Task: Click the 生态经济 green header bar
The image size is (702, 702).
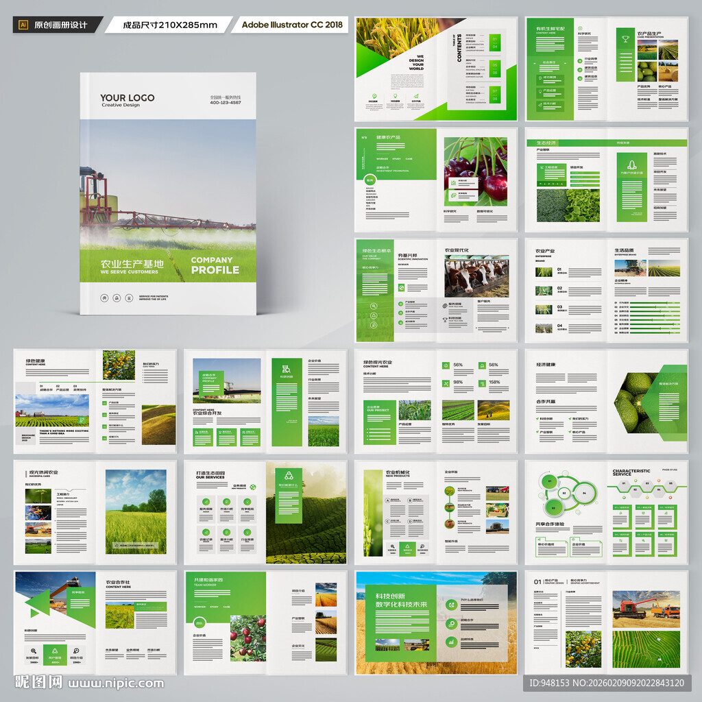Action: tap(607, 143)
